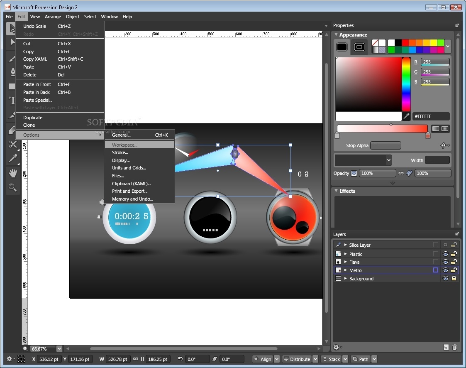Collapse the Appearance section
466x368 pixels.
click(336, 34)
